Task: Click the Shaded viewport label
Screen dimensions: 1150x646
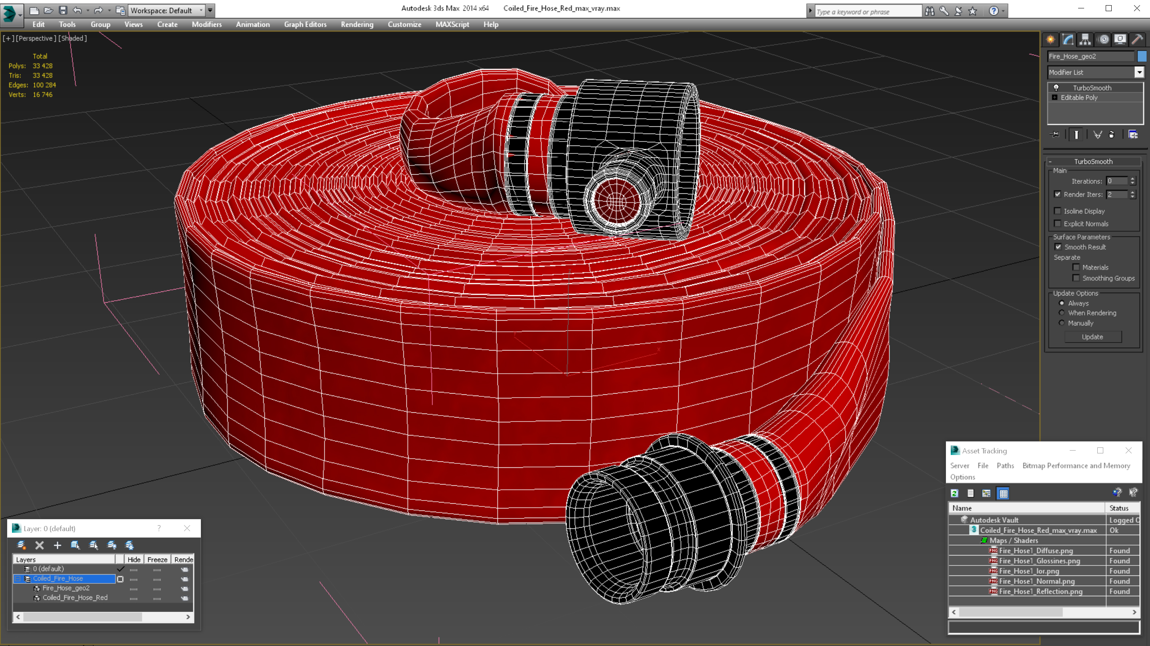Action: (x=73, y=38)
